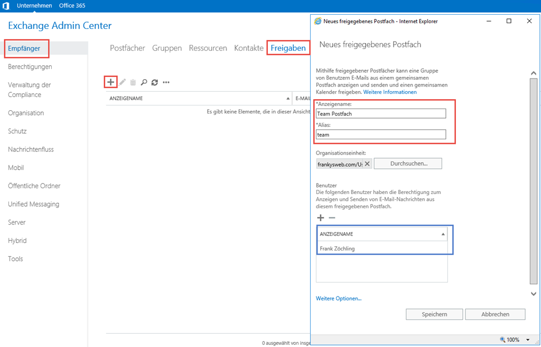Click the trash delete icon in toolbar

(133, 82)
